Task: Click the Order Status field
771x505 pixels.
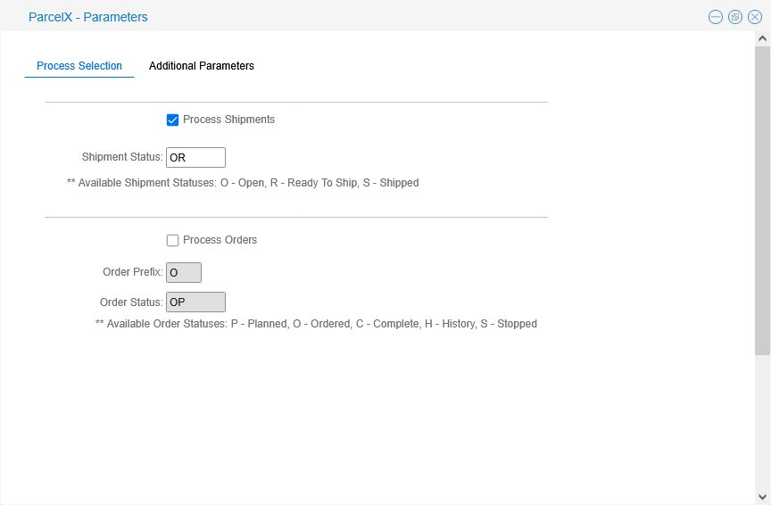Action: pyautogui.click(x=195, y=302)
